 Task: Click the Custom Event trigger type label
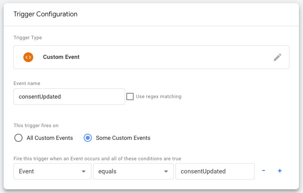click(x=61, y=57)
